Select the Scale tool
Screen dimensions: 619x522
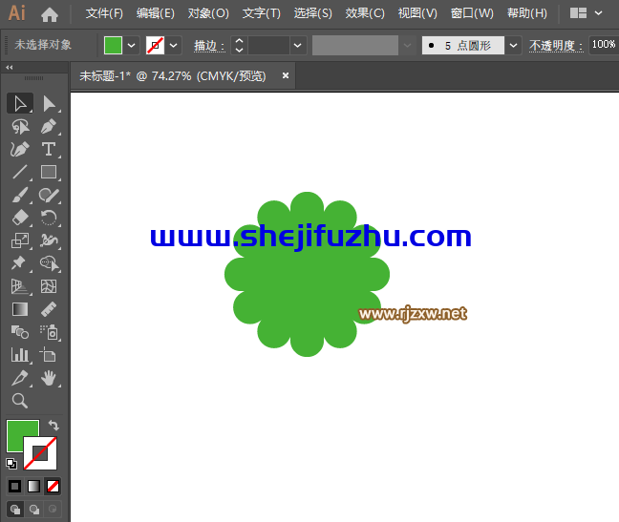(x=20, y=240)
